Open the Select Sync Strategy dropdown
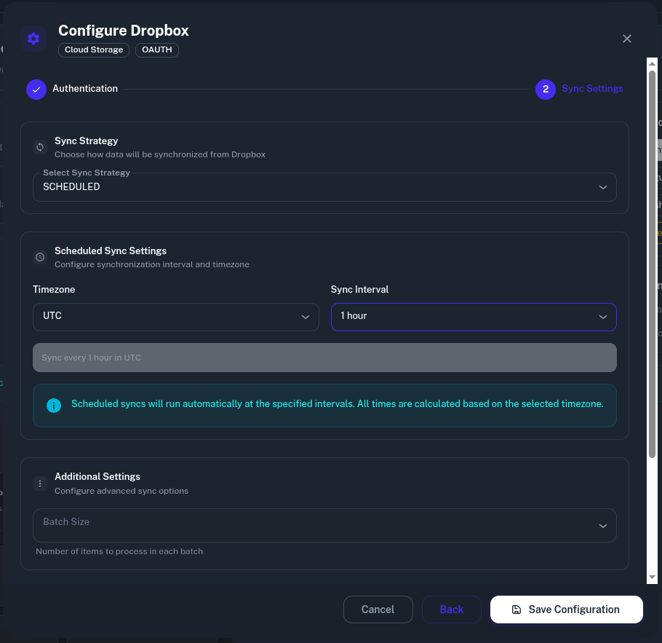Viewport: 662px width, 643px height. (x=324, y=187)
